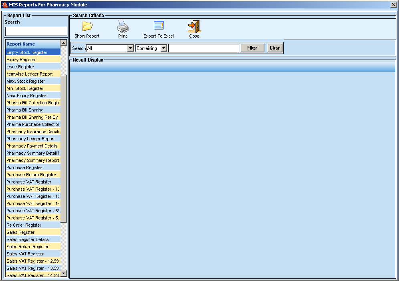The image size is (399, 281).
Task: Select Purchase Return Register report
Action: (x=31, y=175)
